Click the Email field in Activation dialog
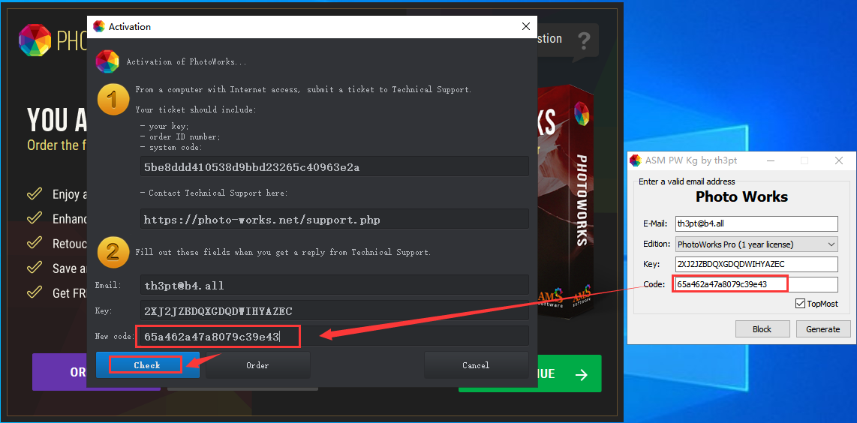Screen dimensions: 857x423 [x=335, y=285]
